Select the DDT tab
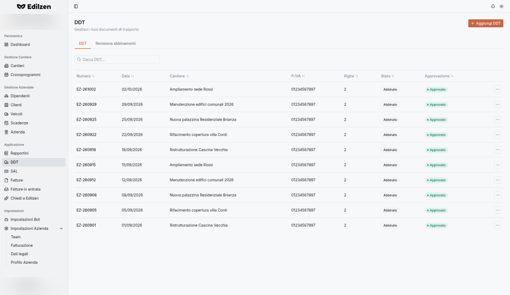Screen dimensions: 510x295 83,43
